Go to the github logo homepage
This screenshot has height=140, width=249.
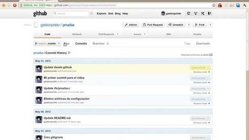tap(40, 14)
